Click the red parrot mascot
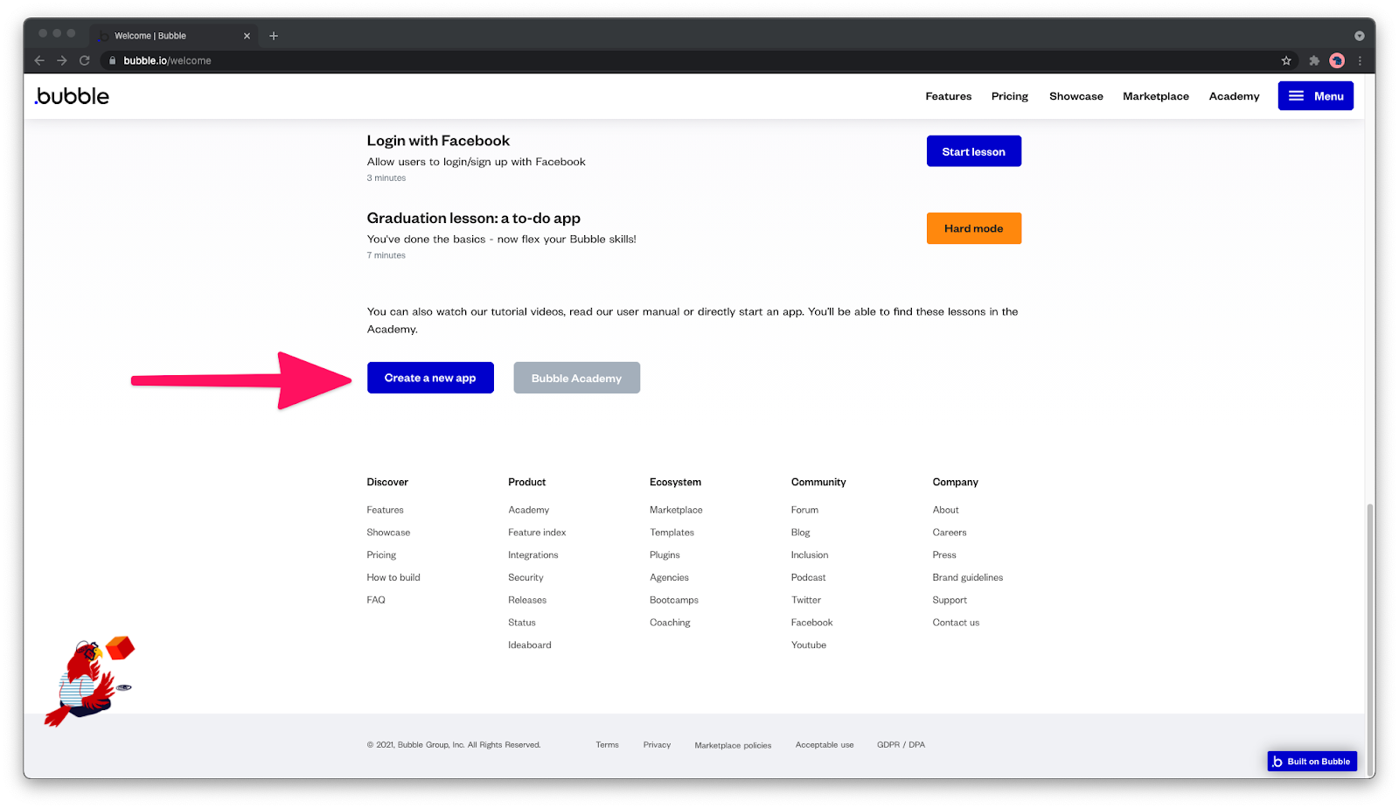The image size is (1399, 808). (x=90, y=681)
